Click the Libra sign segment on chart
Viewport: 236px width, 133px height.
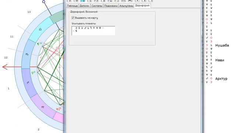[x=40, y=29]
